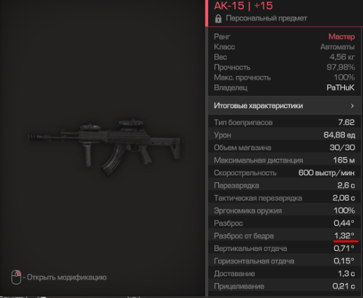Select the AK-15 | +15 title
The image size is (363, 298).
click(244, 6)
